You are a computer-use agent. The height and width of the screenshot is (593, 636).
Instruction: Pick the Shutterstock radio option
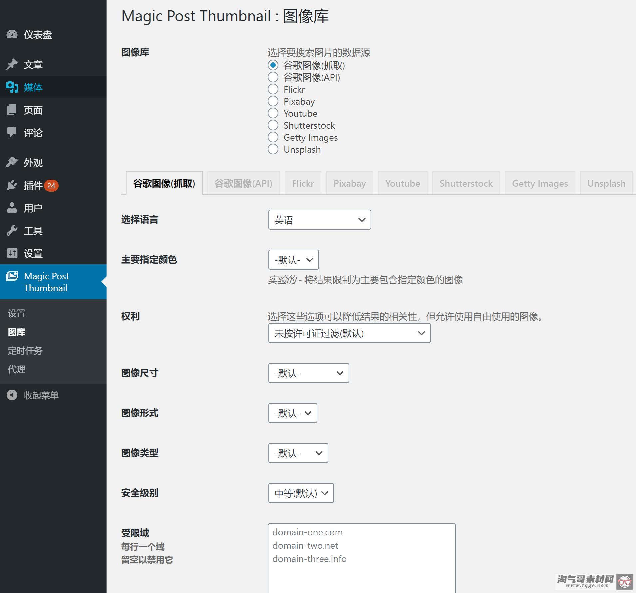[x=273, y=125]
